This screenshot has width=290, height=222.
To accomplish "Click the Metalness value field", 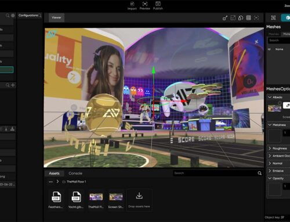I will pyautogui.click(x=287, y=133).
